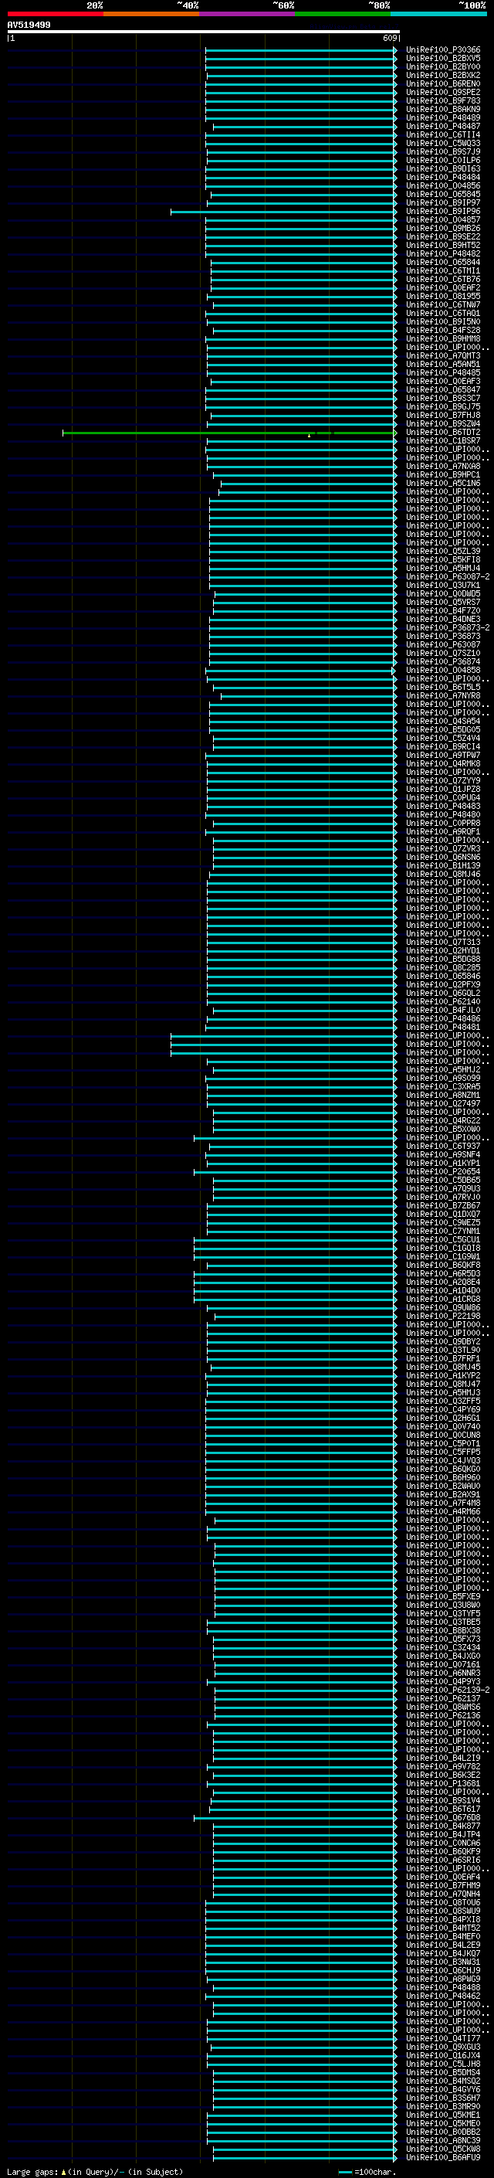Click the UniRef100_C1BSR7 label
The width and height of the screenshot is (494, 2178).
(x=442, y=441)
